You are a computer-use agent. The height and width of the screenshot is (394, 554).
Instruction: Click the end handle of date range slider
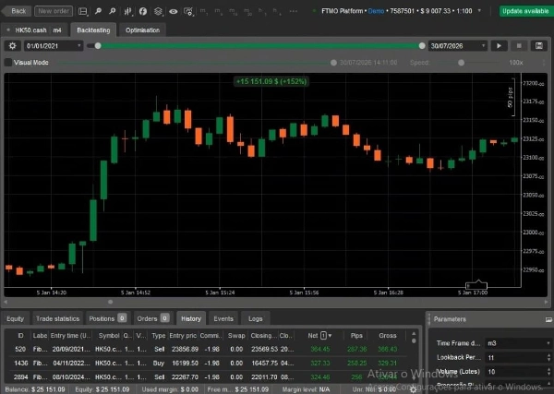(x=422, y=46)
